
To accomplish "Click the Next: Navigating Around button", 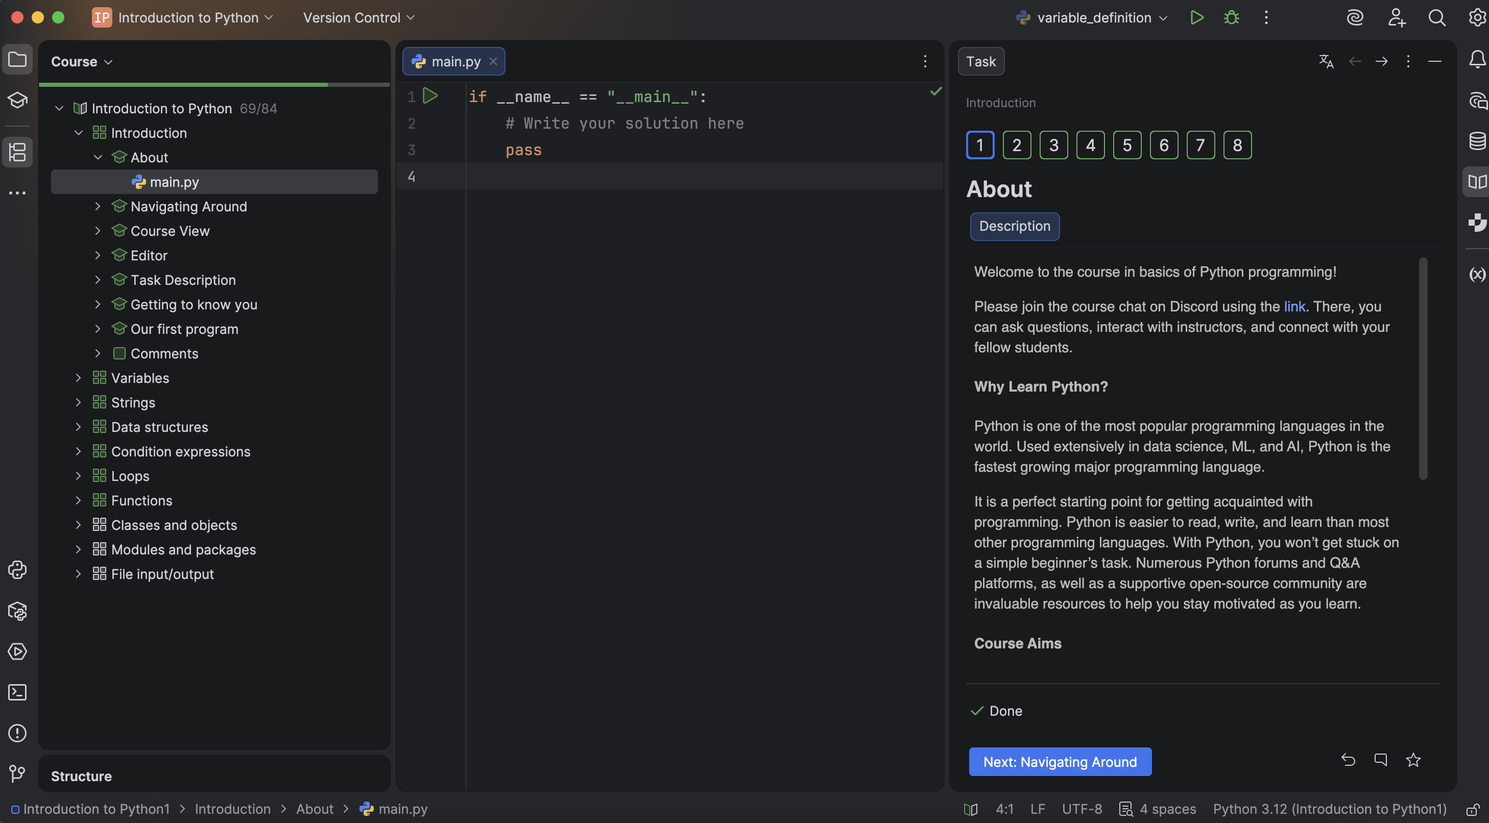I will click(x=1060, y=762).
